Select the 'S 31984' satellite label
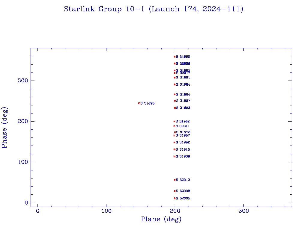This screenshot has width=307, height=230. (183, 84)
